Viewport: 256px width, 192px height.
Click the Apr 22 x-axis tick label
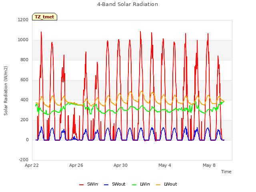point(32,165)
